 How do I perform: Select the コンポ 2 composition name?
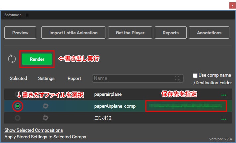(103, 118)
